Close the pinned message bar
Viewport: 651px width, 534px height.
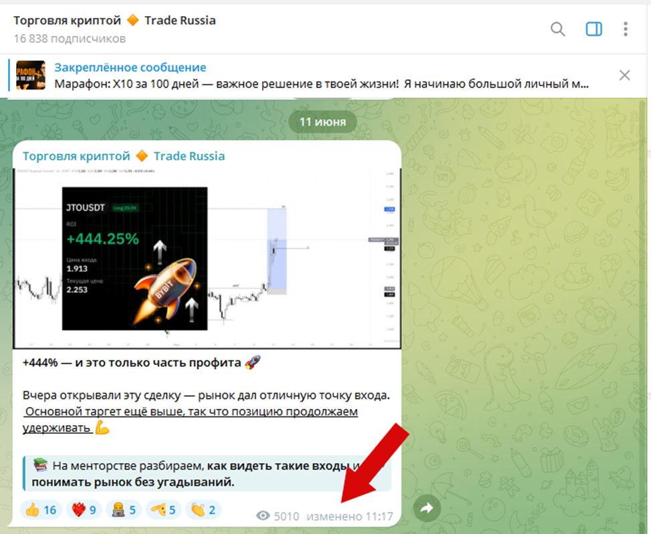point(624,75)
